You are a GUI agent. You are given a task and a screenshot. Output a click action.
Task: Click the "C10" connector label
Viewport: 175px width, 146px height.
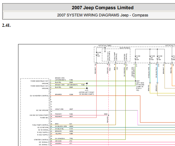(159, 65)
